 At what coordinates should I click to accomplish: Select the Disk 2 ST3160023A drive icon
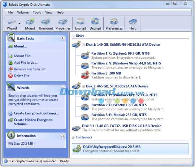(76, 86)
